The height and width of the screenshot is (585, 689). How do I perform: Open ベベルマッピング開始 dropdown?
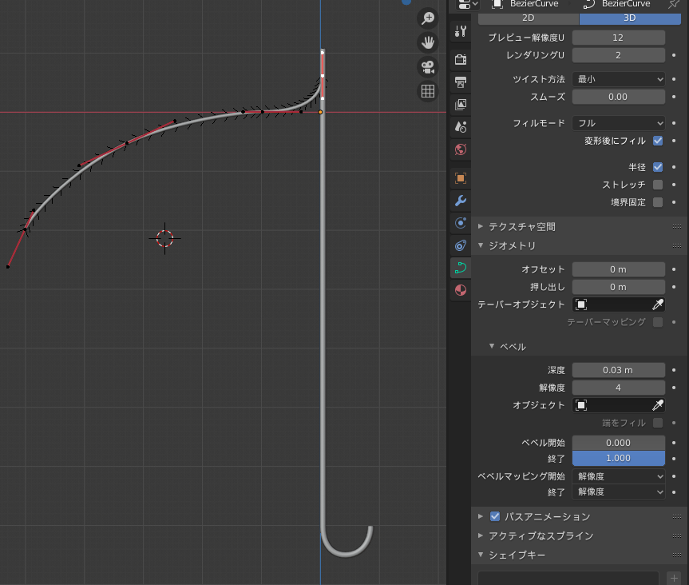pyautogui.click(x=618, y=476)
